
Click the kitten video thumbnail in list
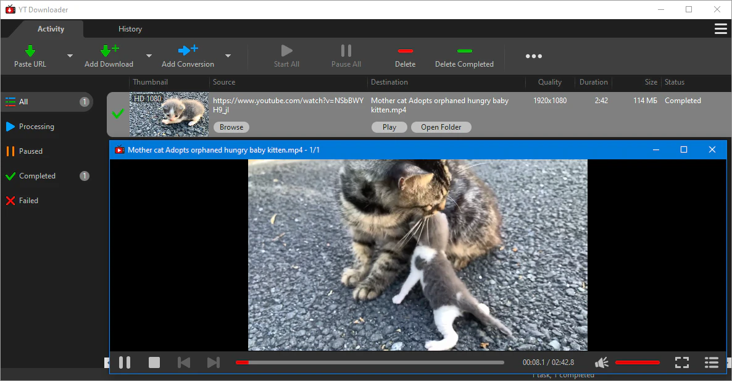pyautogui.click(x=169, y=114)
